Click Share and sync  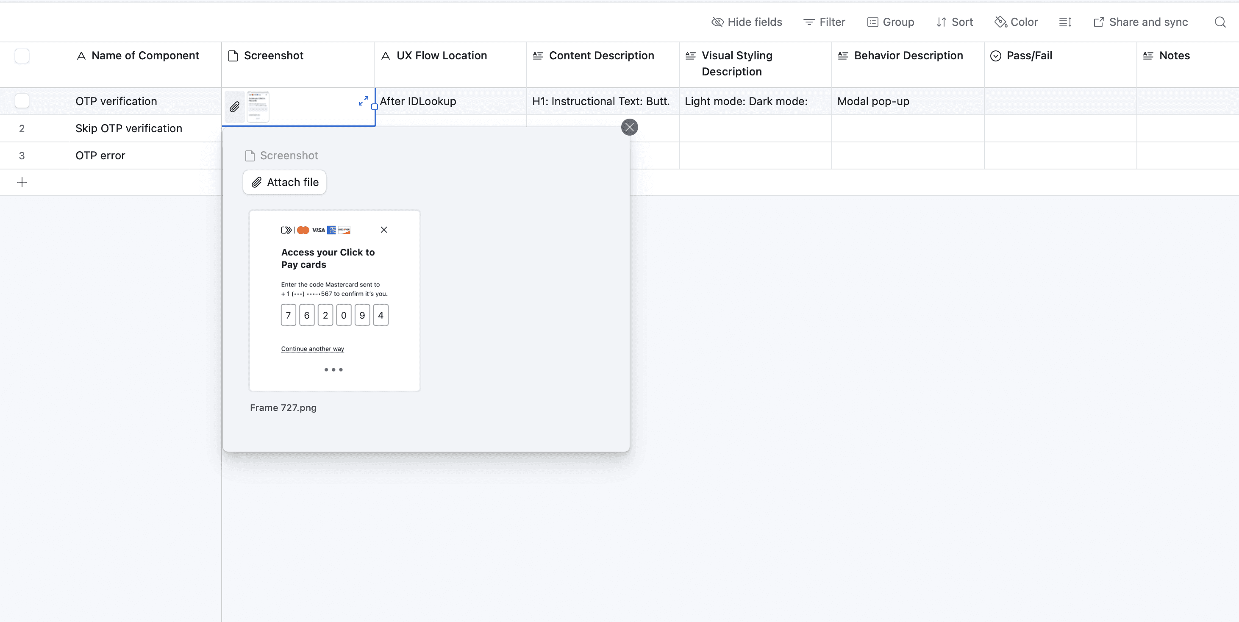pos(1140,22)
